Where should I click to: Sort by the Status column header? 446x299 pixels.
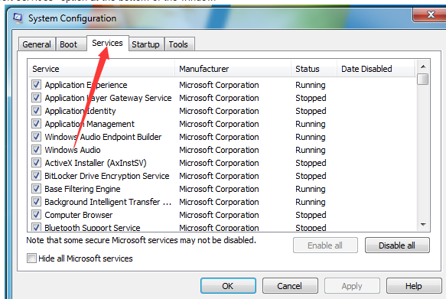pyautogui.click(x=314, y=69)
